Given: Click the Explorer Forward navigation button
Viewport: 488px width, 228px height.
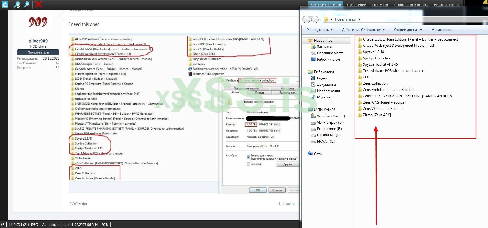Looking at the screenshot, I should [315, 19].
